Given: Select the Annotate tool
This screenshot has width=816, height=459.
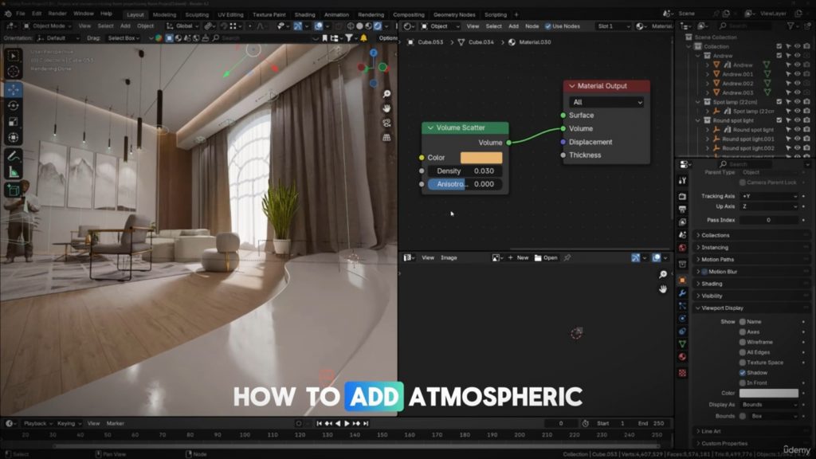Looking at the screenshot, I should [13, 155].
